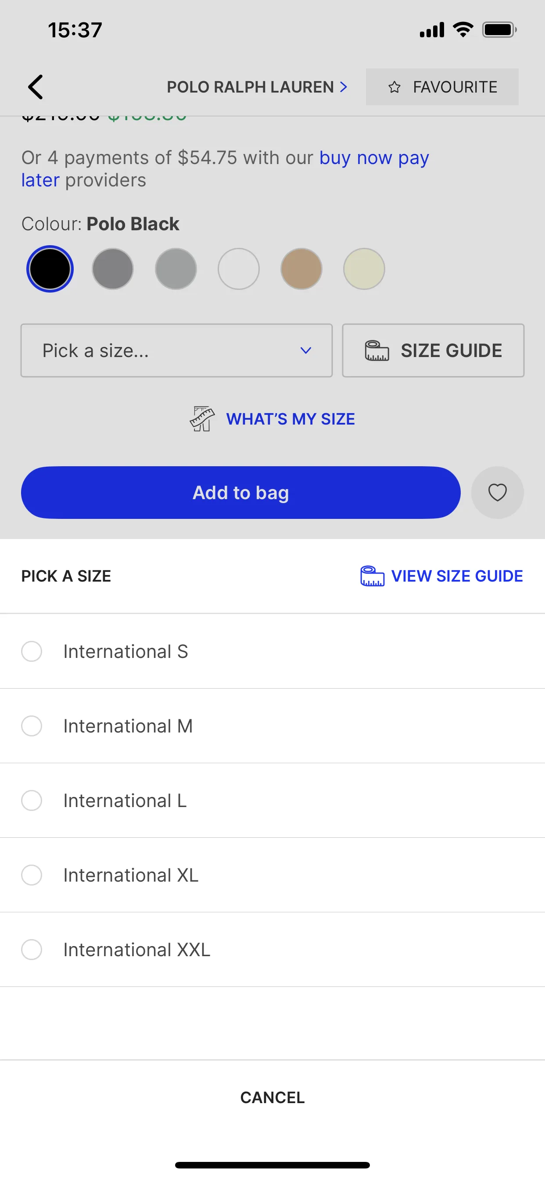Select the International M radio button
Image resolution: width=545 pixels, height=1179 pixels.
pos(32,726)
